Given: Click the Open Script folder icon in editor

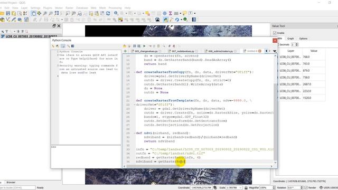Looking at the screenshot, I should tap(125, 46).
